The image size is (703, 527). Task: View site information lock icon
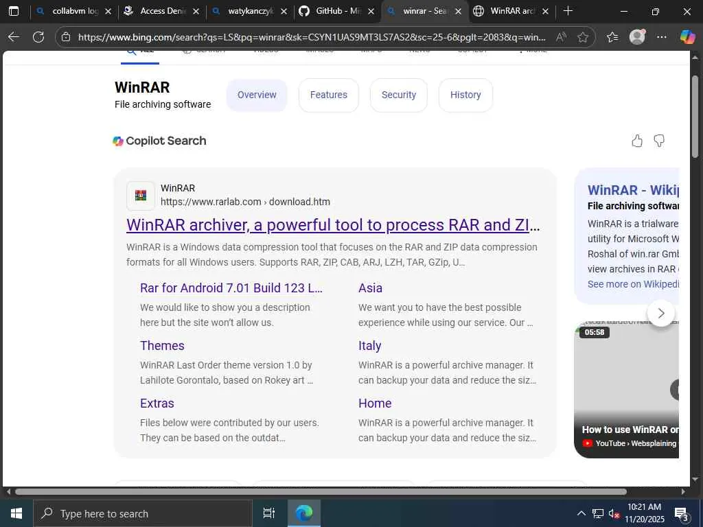tap(66, 37)
